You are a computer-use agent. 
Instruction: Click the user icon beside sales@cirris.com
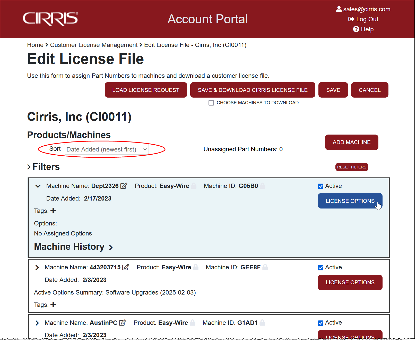(339, 9)
